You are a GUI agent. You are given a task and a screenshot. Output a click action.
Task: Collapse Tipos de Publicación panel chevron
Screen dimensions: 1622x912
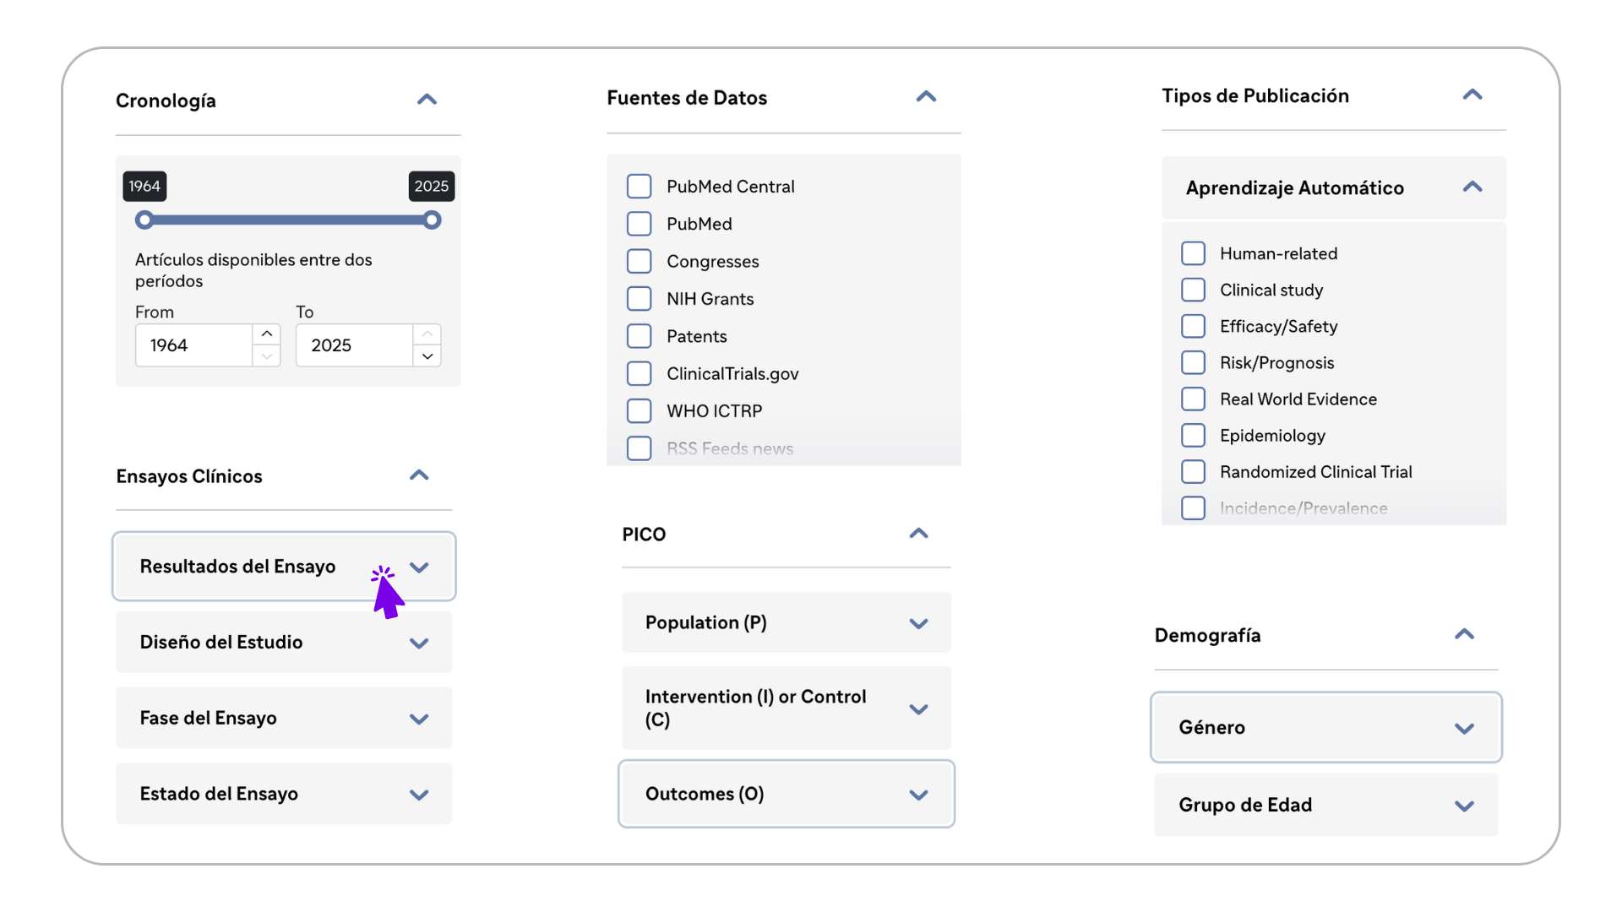(1472, 95)
